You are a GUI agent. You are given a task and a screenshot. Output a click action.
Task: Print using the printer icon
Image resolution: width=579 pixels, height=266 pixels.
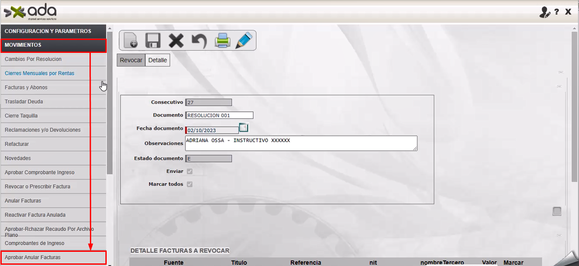click(x=222, y=41)
